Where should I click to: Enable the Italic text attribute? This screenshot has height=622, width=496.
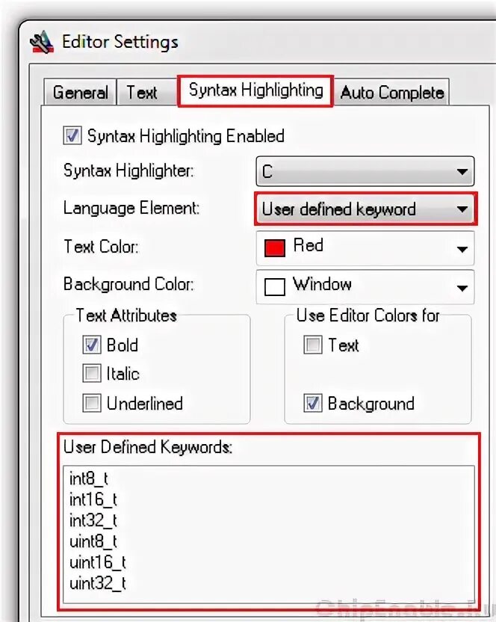point(92,373)
